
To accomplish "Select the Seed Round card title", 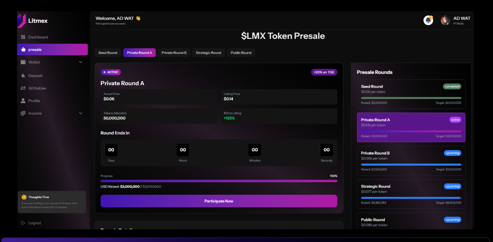I will click(x=372, y=86).
